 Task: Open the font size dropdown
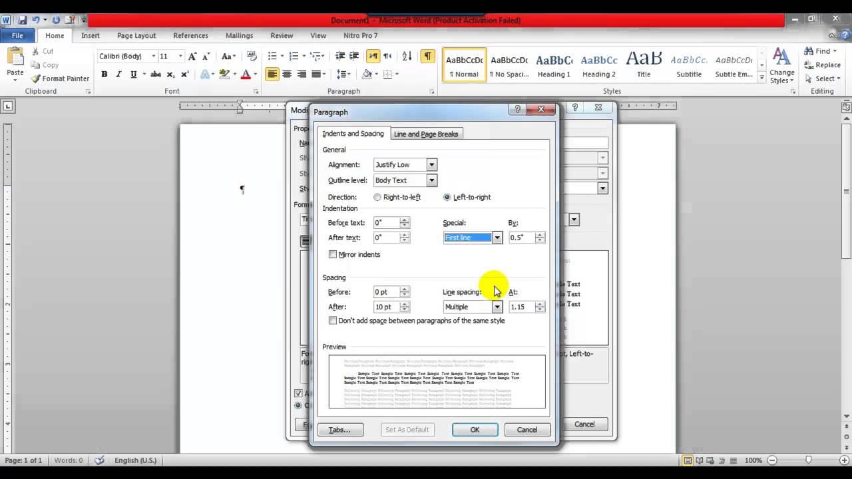click(180, 57)
